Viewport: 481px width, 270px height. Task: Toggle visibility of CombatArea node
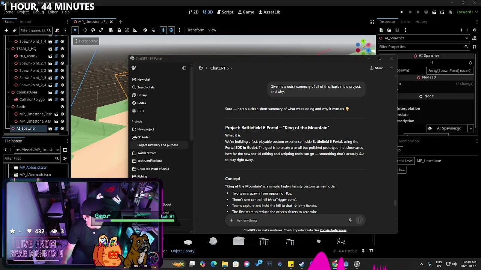coord(62,92)
